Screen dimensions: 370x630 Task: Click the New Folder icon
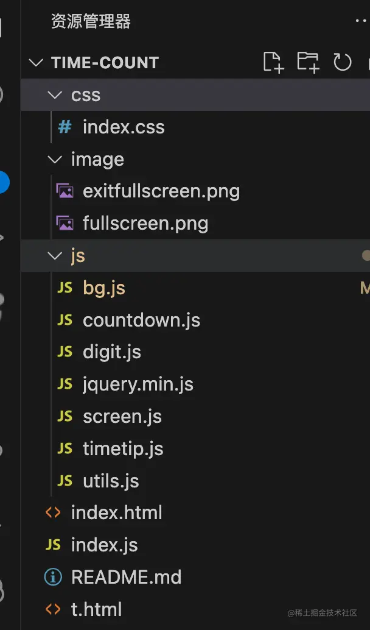[309, 62]
